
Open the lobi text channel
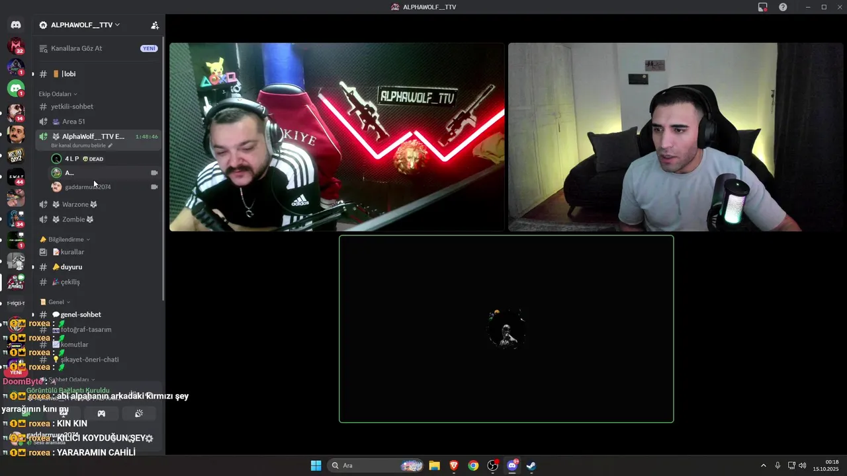point(98,74)
